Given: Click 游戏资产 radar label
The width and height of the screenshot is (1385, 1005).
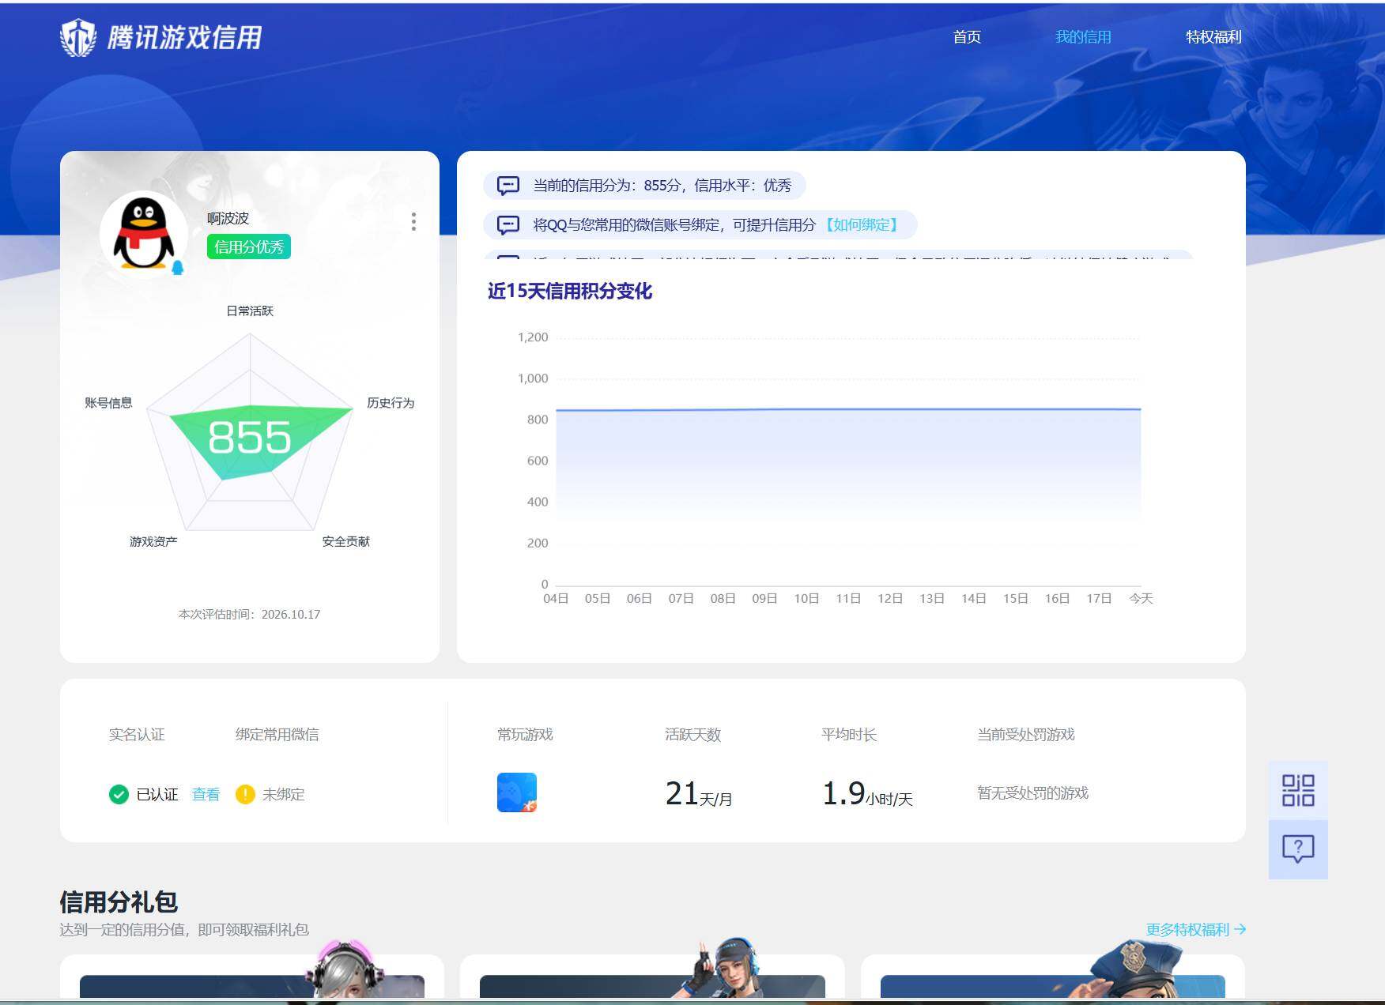Looking at the screenshot, I should tap(153, 541).
